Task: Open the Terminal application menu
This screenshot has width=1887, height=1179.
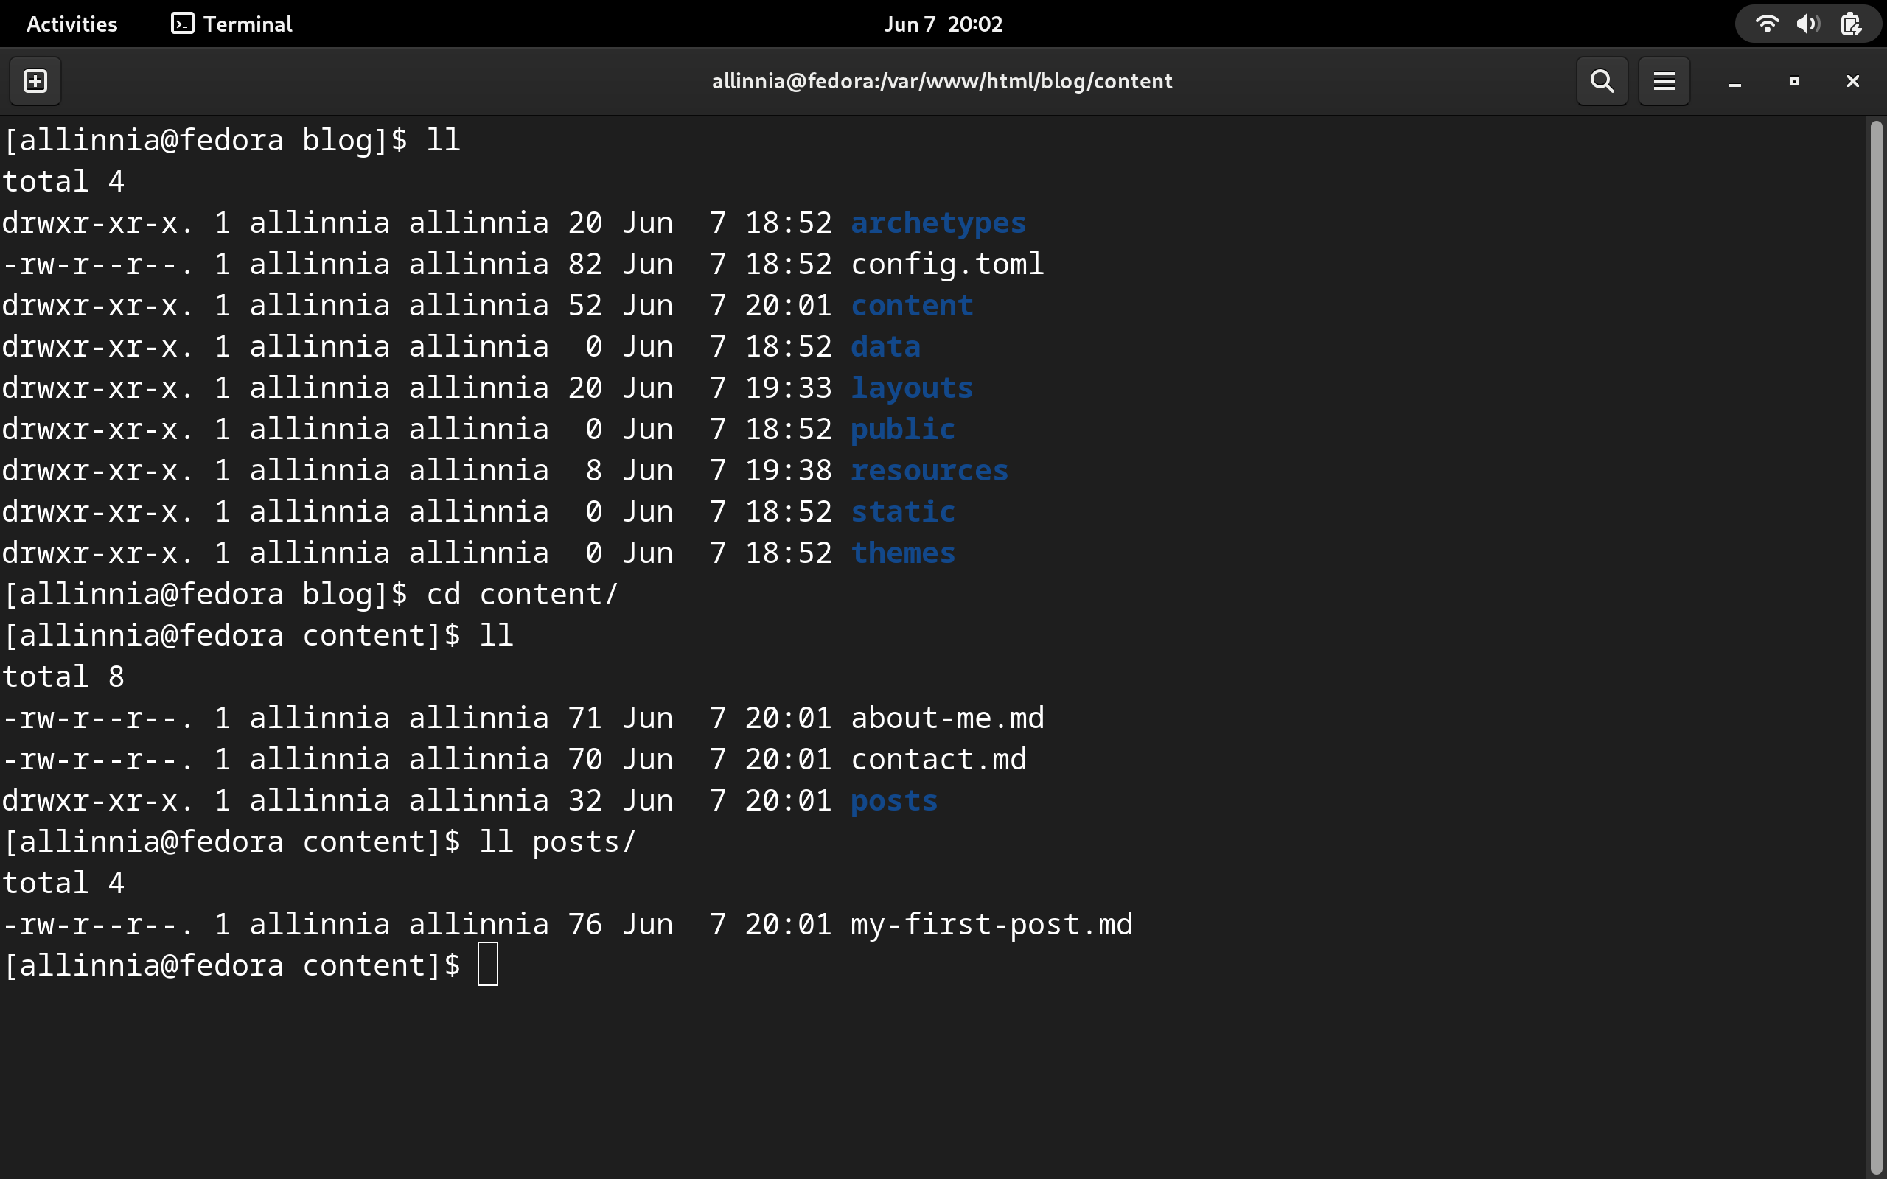Action: coord(247,24)
